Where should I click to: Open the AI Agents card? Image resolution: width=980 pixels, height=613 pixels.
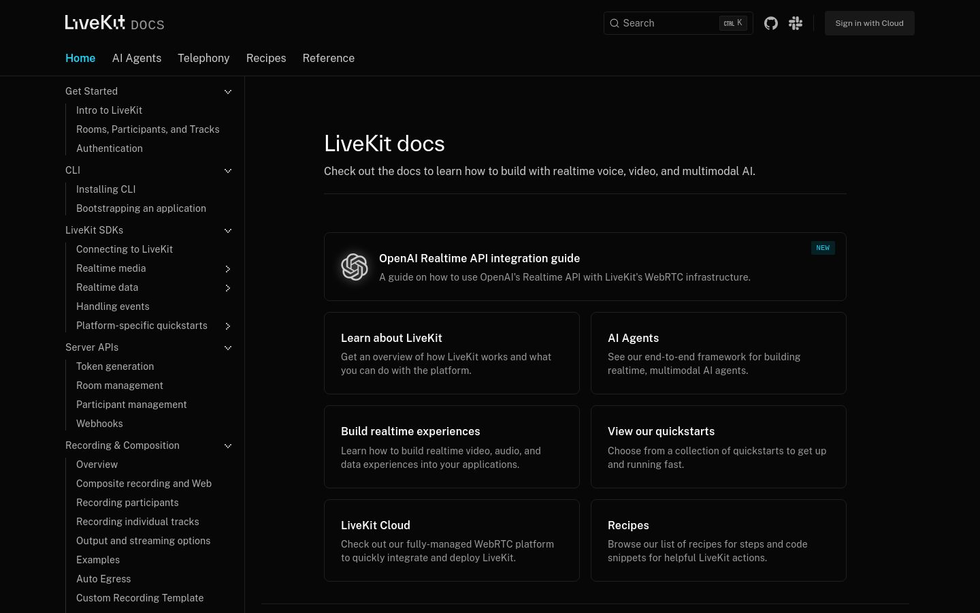click(719, 353)
